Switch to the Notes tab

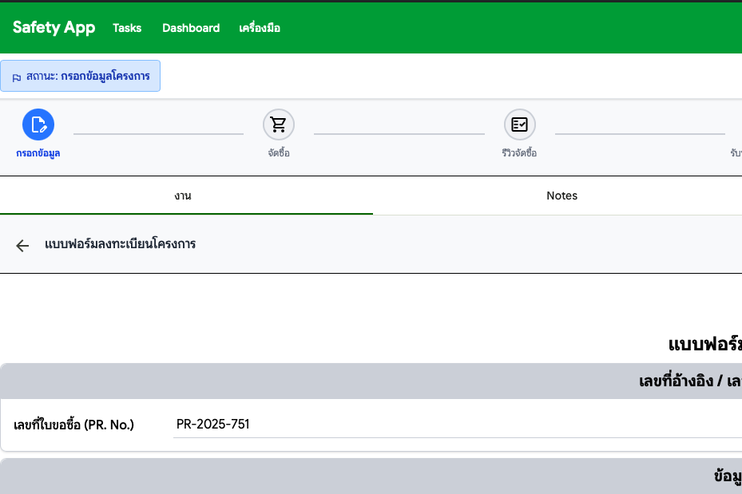point(561,196)
